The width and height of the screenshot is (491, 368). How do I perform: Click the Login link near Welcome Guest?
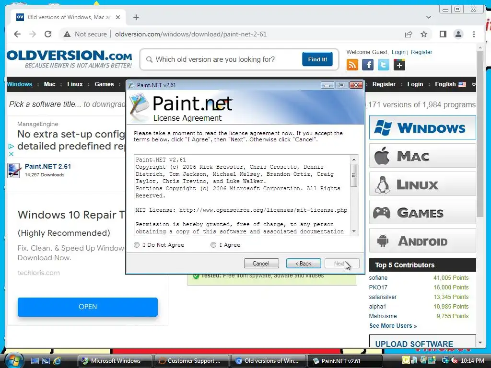(x=398, y=52)
